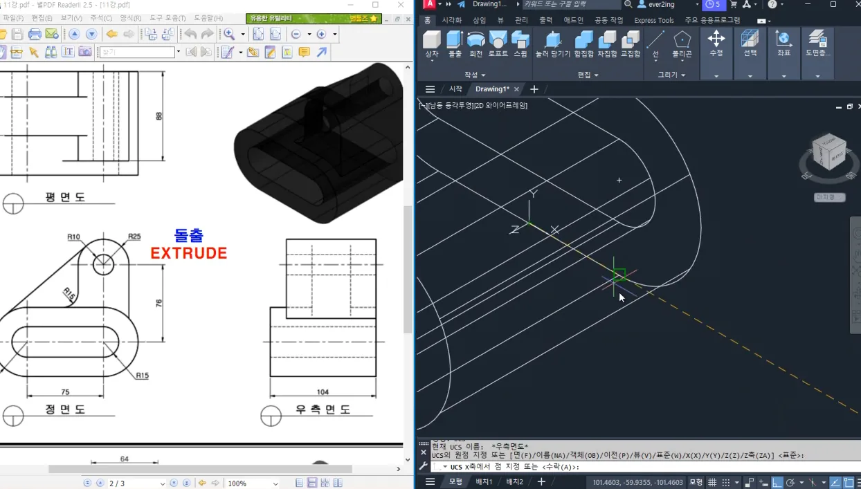Activate the 돌출 (Extrude) tool in AutoCAD ribbon

(x=455, y=44)
